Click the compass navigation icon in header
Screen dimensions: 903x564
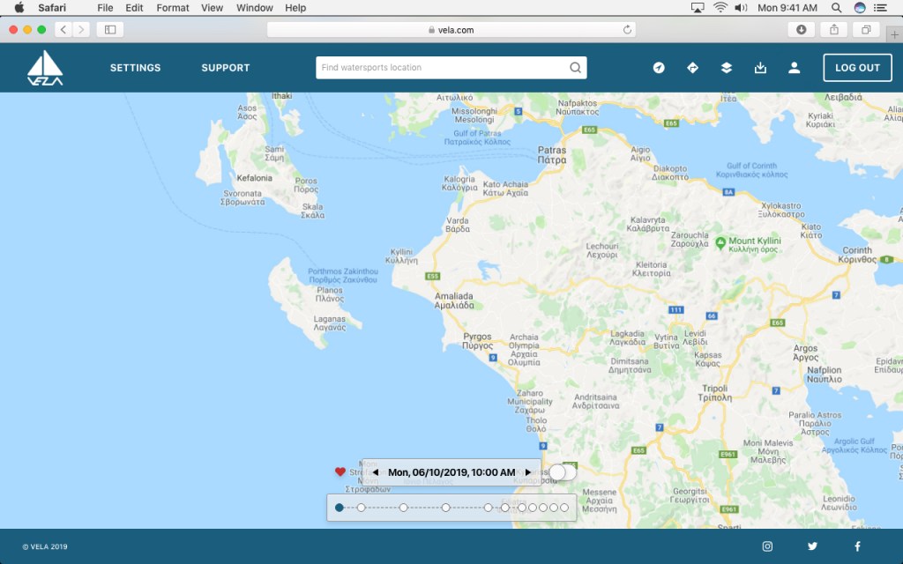tap(659, 68)
